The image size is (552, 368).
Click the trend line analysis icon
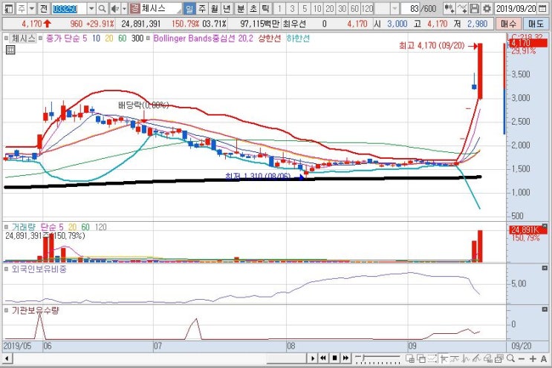(455, 358)
